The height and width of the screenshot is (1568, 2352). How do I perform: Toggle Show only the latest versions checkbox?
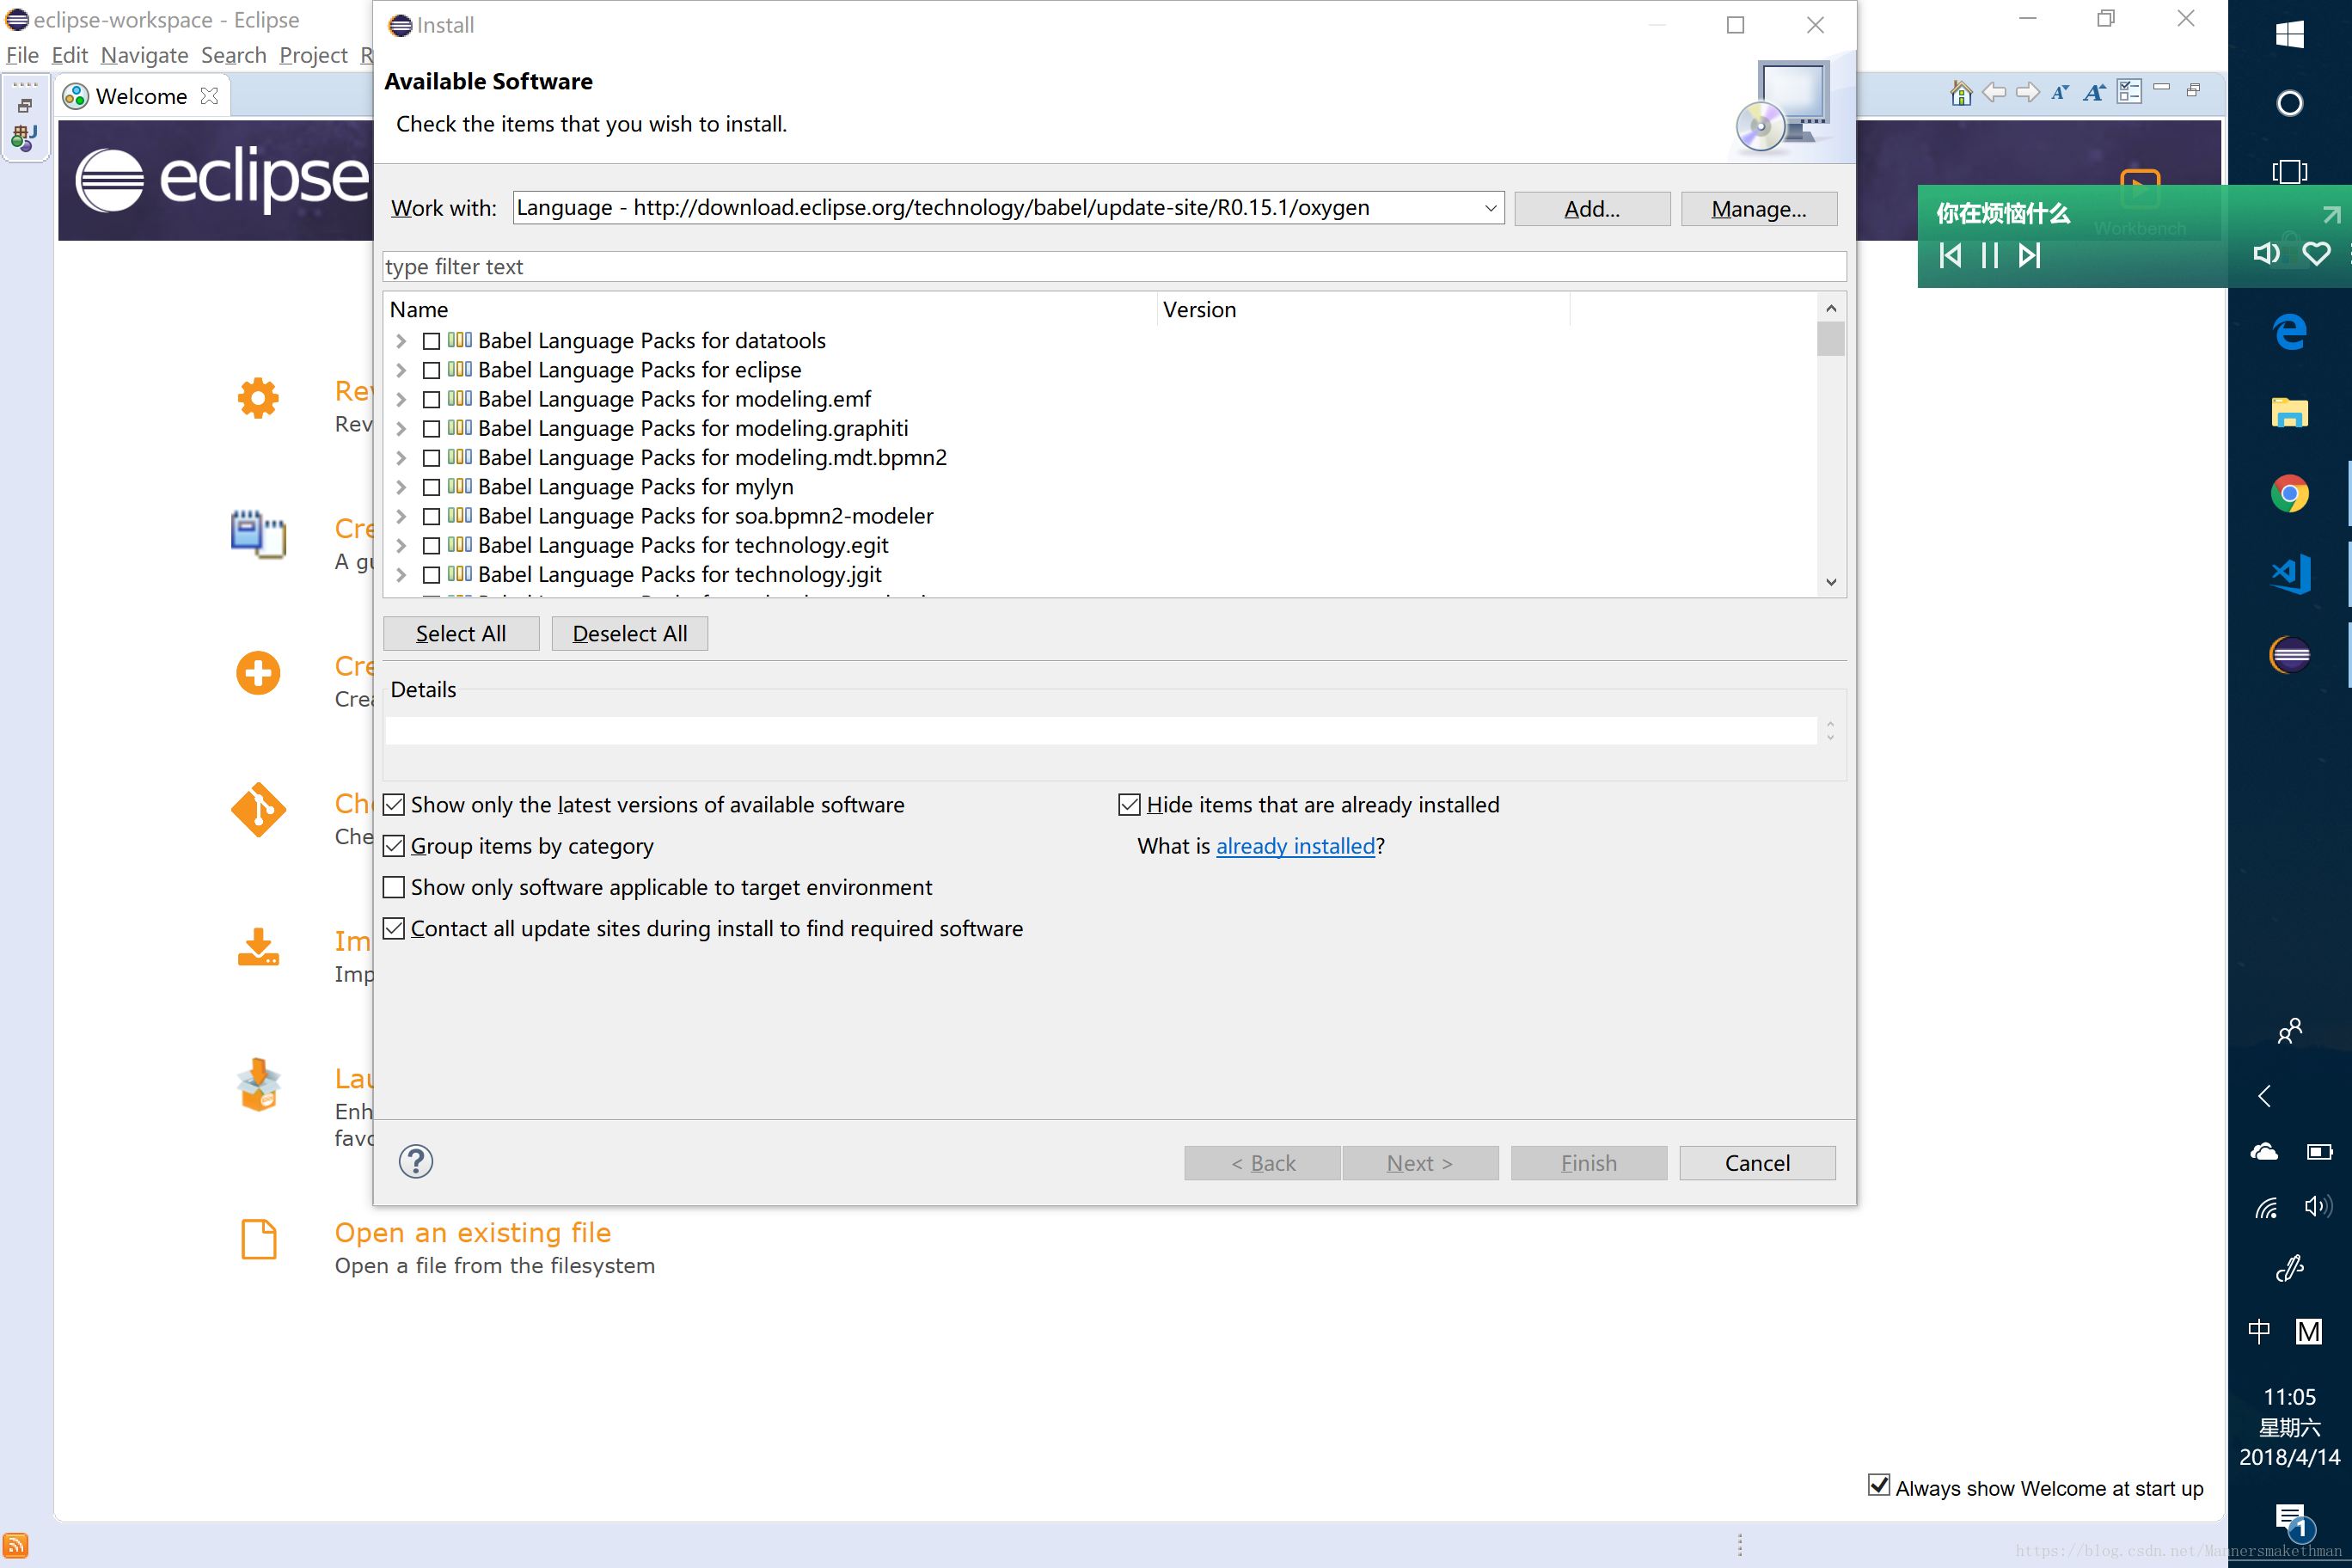[x=394, y=805]
